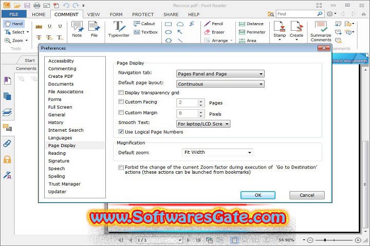The width and height of the screenshot is (370, 246).
Task: Switch to the SHARE ribbon tab
Action: pyautogui.click(x=171, y=14)
